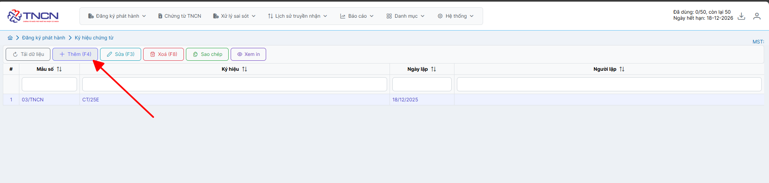Sort by Ngày lập column icon
The height and width of the screenshot is (183, 769).
click(433, 69)
